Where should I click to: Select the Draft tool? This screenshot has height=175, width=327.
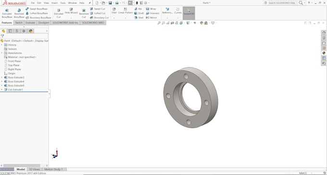point(139,13)
